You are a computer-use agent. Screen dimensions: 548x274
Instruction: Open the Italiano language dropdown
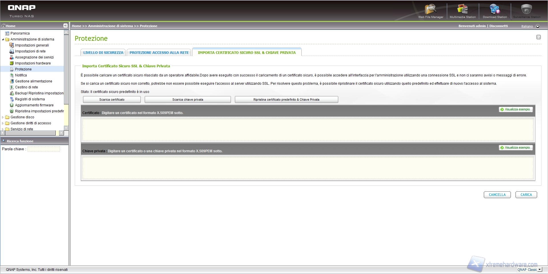click(x=538, y=26)
